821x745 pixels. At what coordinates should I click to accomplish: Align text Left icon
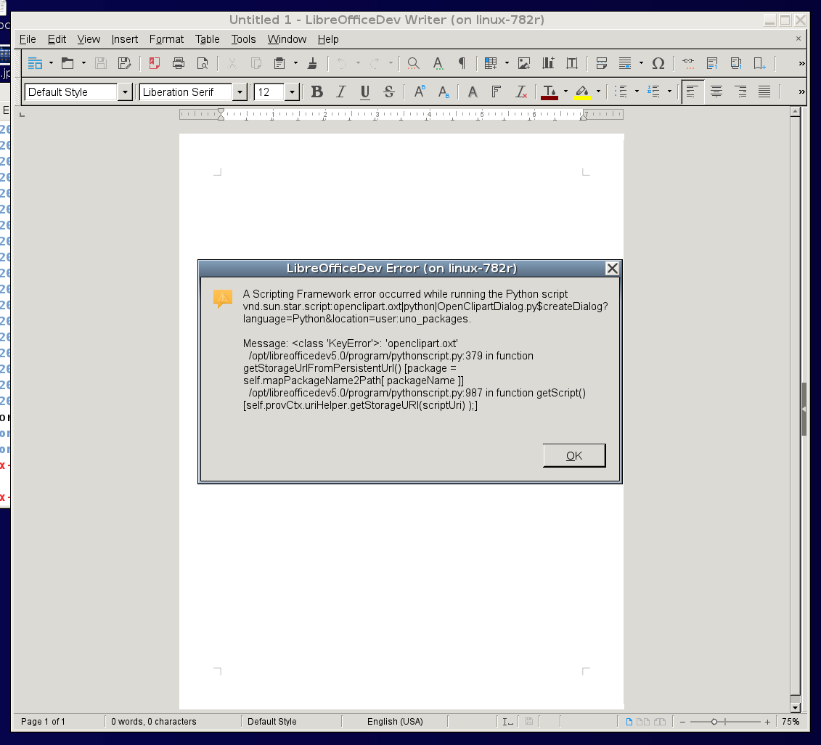693,91
